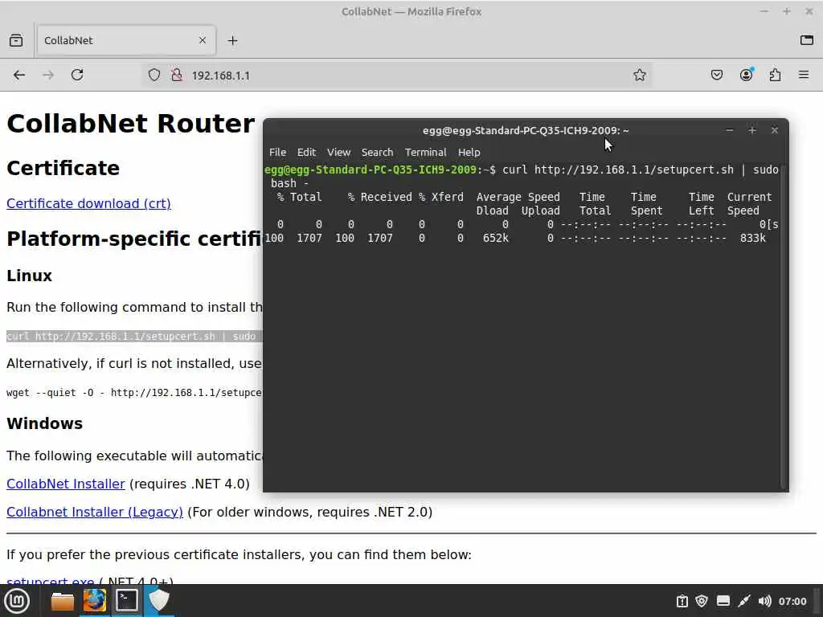This screenshot has height=617, width=823.
Task: Open the clock showing 07:00
Action: tap(792, 601)
